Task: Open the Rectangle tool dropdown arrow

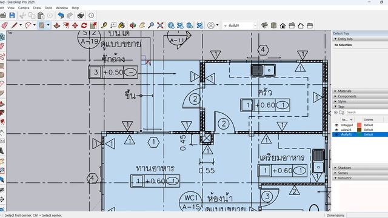Action: click(48, 25)
